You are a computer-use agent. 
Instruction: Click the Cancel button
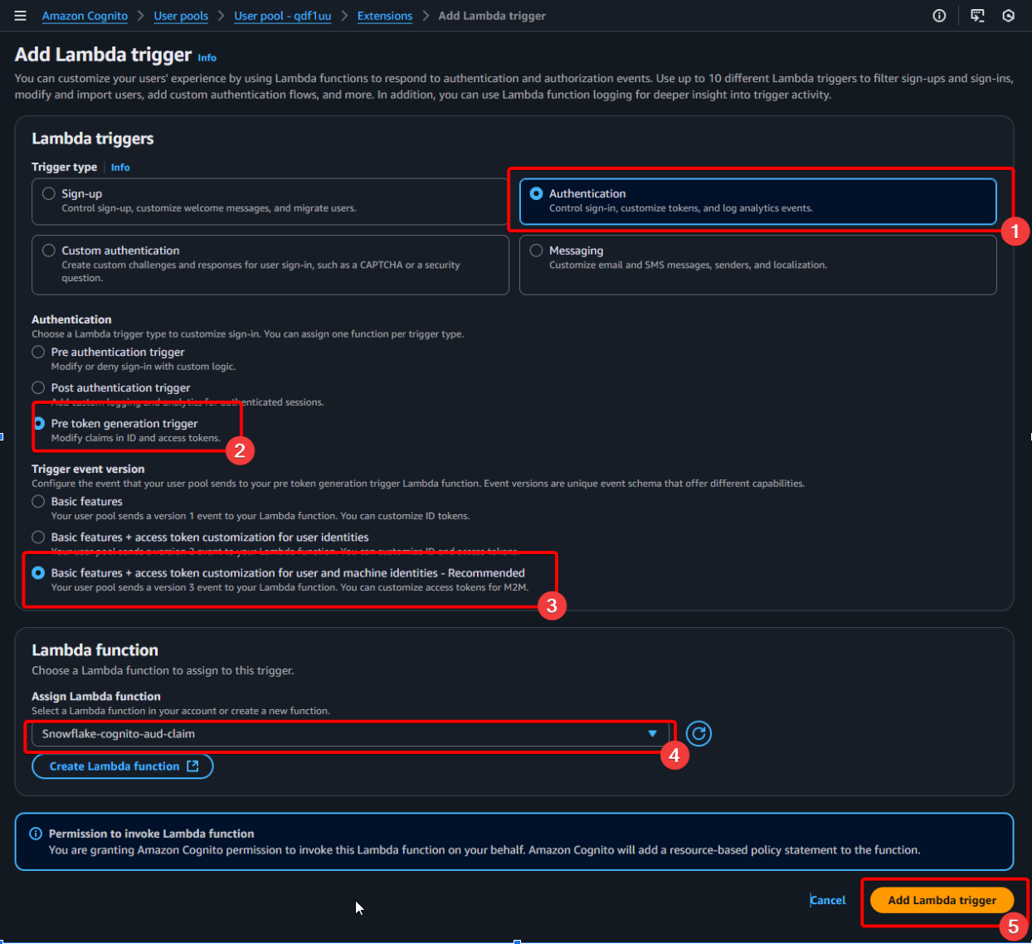(x=828, y=900)
